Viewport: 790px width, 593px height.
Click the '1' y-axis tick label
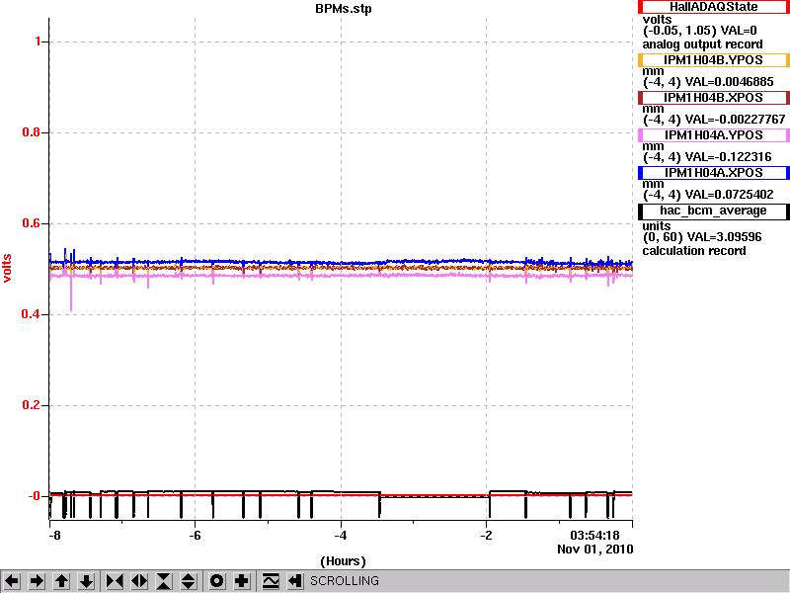[38, 42]
